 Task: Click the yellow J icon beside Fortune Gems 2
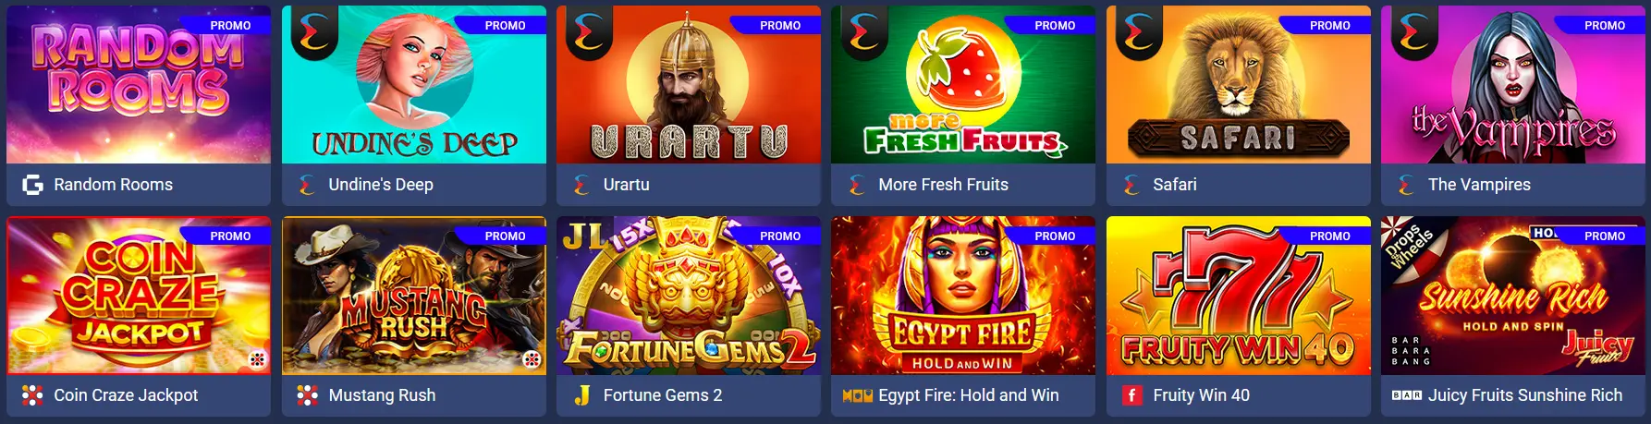[581, 395]
